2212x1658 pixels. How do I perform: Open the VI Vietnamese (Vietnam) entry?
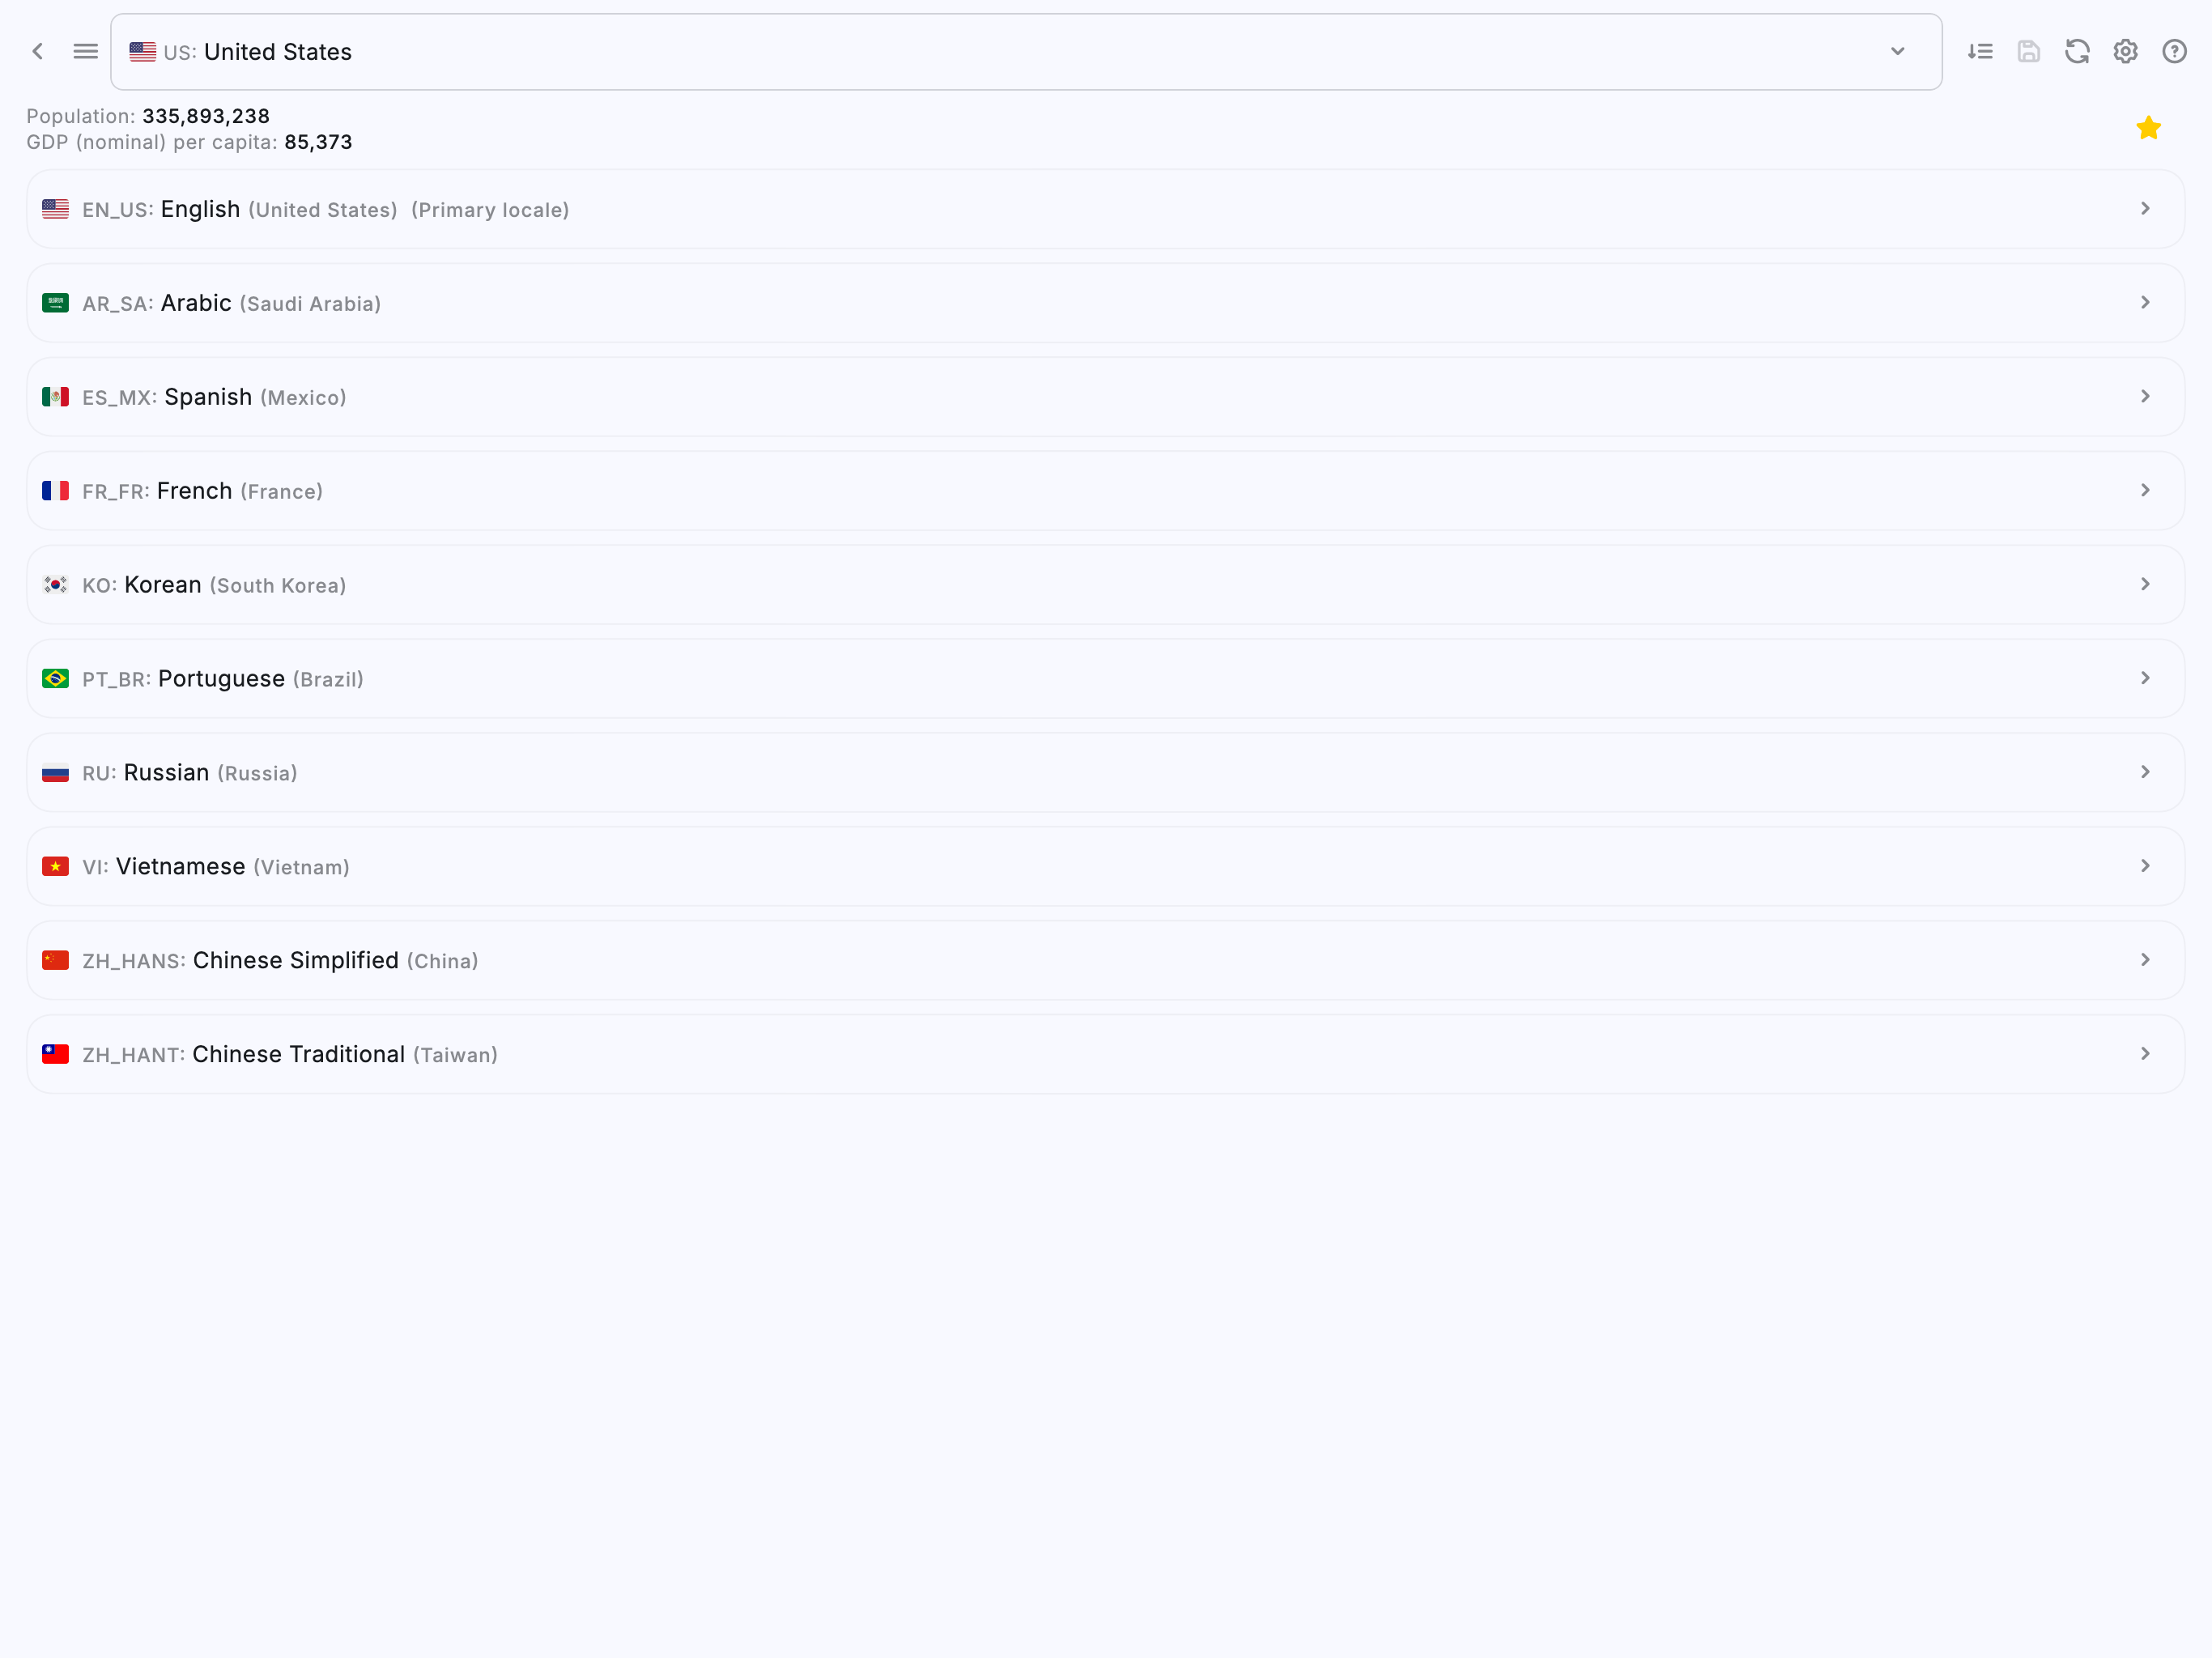(x=1105, y=867)
